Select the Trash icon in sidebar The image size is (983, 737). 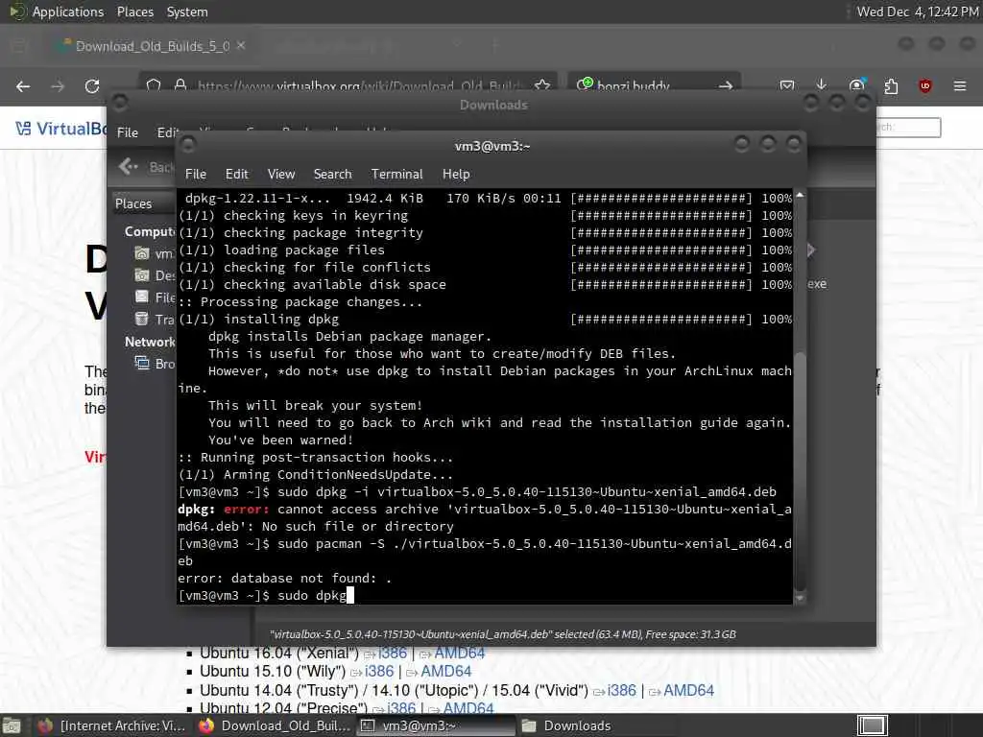(x=142, y=319)
